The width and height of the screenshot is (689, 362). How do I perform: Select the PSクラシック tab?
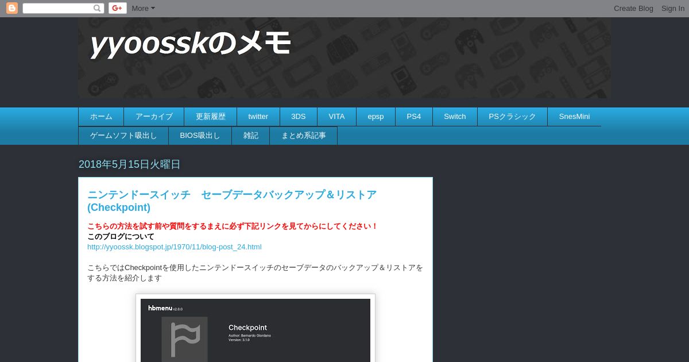click(x=513, y=117)
